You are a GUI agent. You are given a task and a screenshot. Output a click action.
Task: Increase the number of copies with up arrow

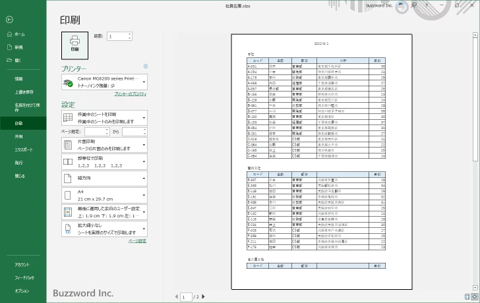click(x=130, y=34)
